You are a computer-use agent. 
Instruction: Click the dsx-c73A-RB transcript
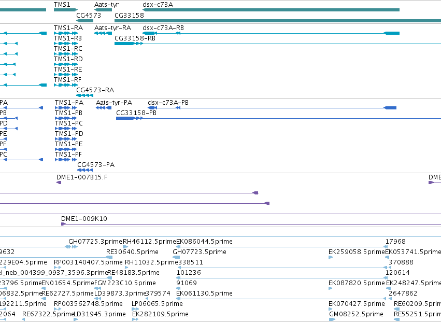pyautogui.click(x=271, y=33)
